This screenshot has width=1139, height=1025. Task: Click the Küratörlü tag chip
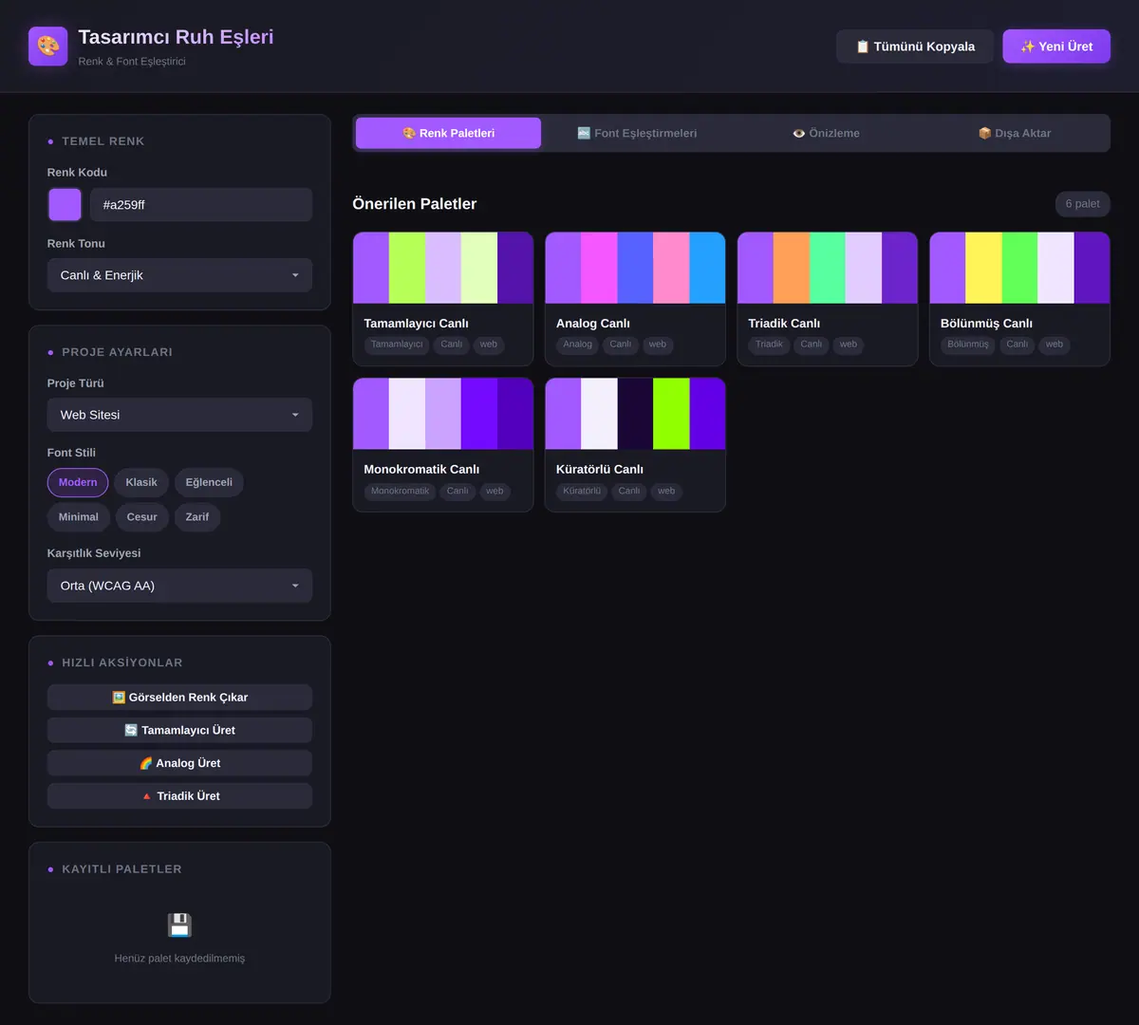pyautogui.click(x=581, y=492)
